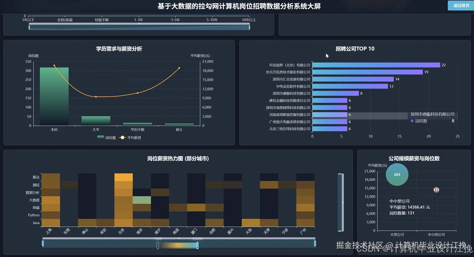Viewport: 474px width, 257px height.
Task: Select the bar for 抖音视界（北京）有限公司
Action: click(x=375, y=65)
